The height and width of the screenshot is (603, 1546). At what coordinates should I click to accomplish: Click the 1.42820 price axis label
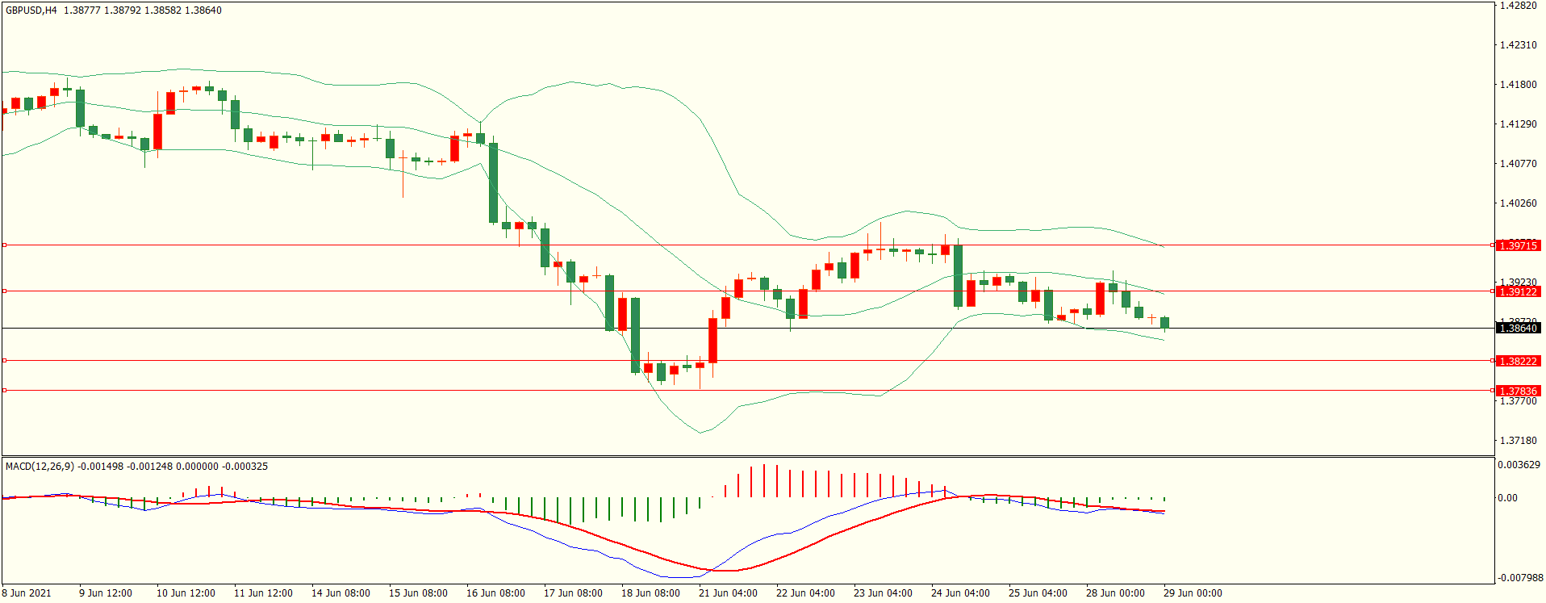tap(1518, 6)
